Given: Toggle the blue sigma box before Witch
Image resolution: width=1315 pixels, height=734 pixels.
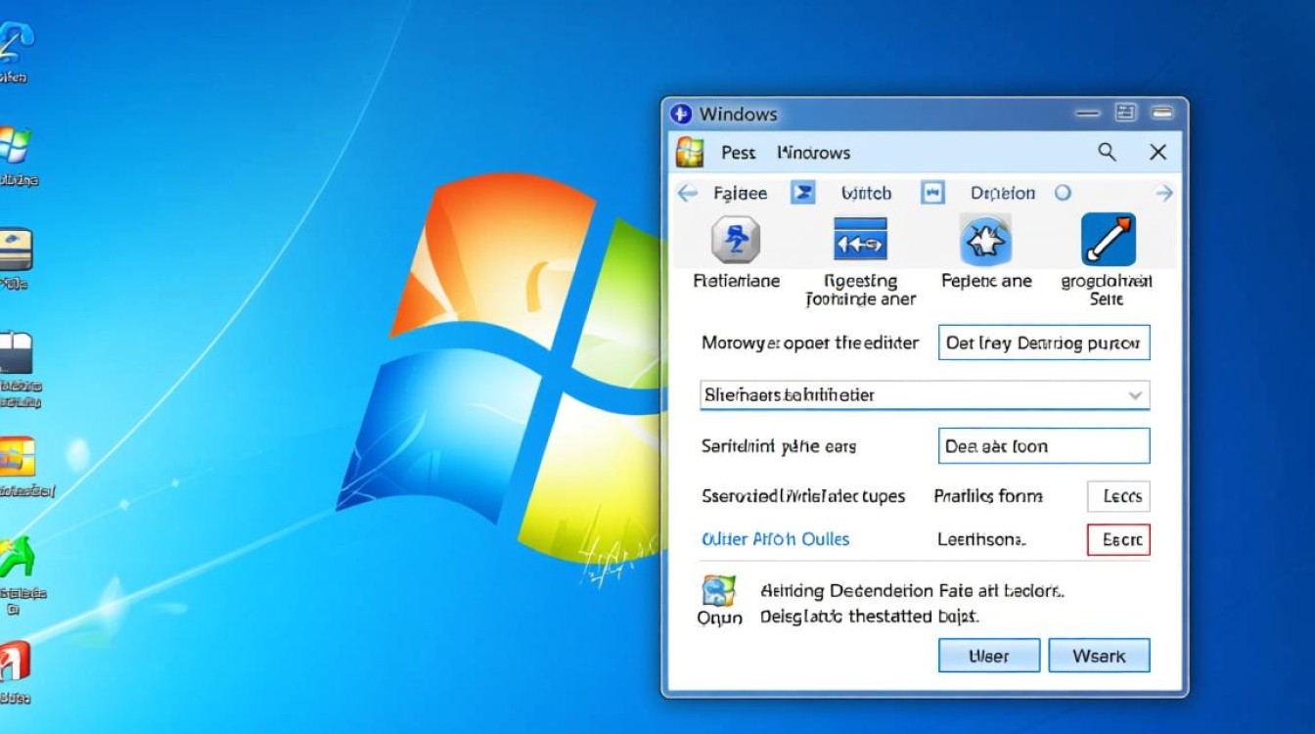Looking at the screenshot, I should 802,193.
